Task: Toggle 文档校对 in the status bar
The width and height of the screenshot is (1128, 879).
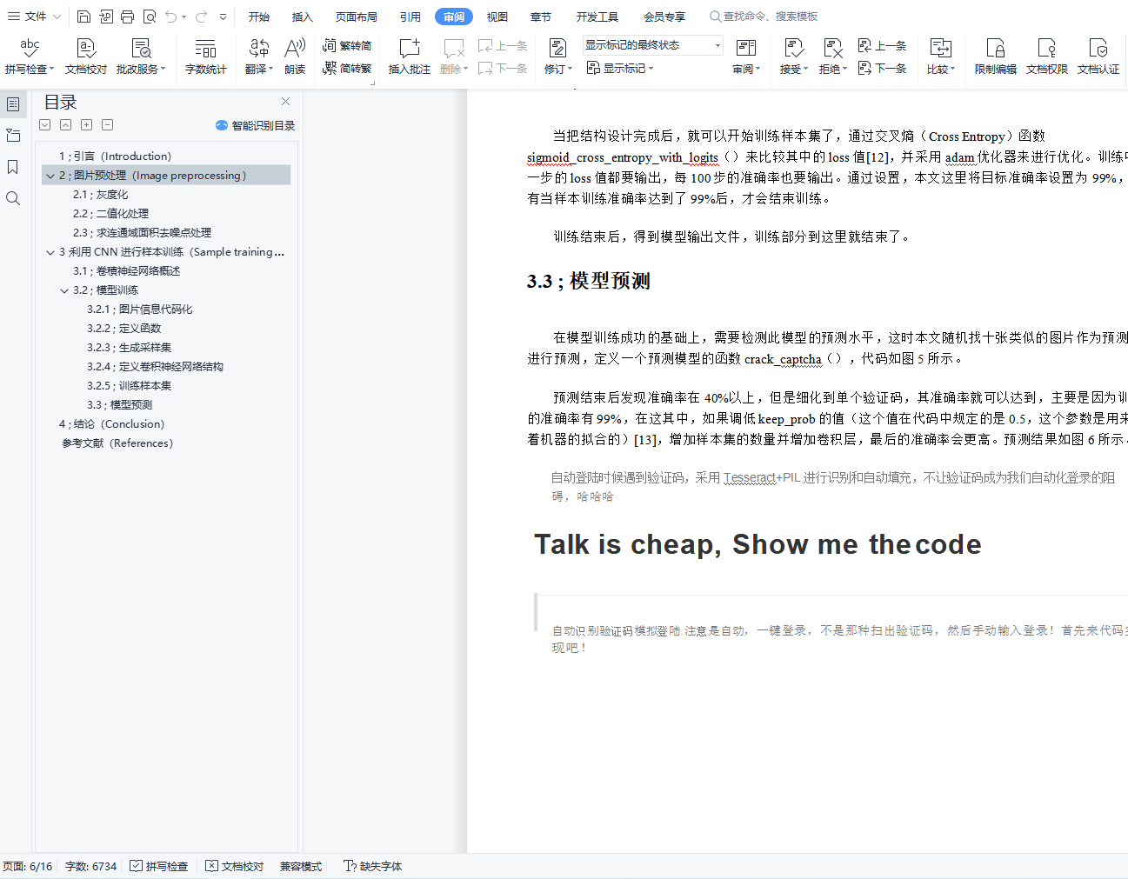Action: click(x=234, y=866)
